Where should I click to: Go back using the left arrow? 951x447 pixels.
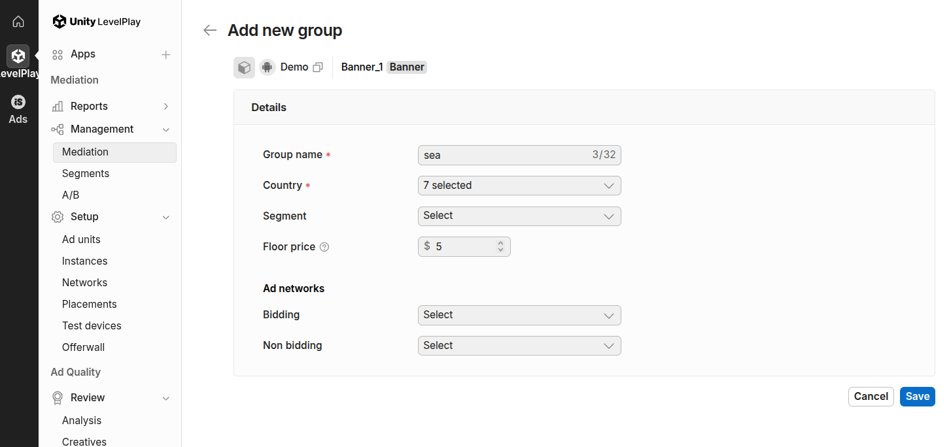[x=209, y=30]
